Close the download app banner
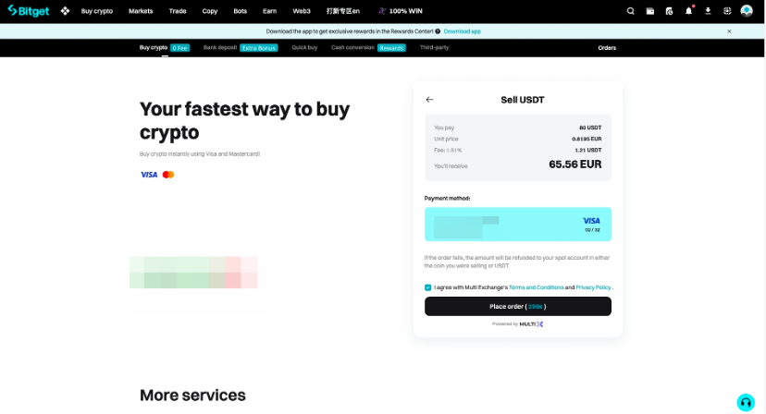This screenshot has width=766, height=414. click(729, 31)
